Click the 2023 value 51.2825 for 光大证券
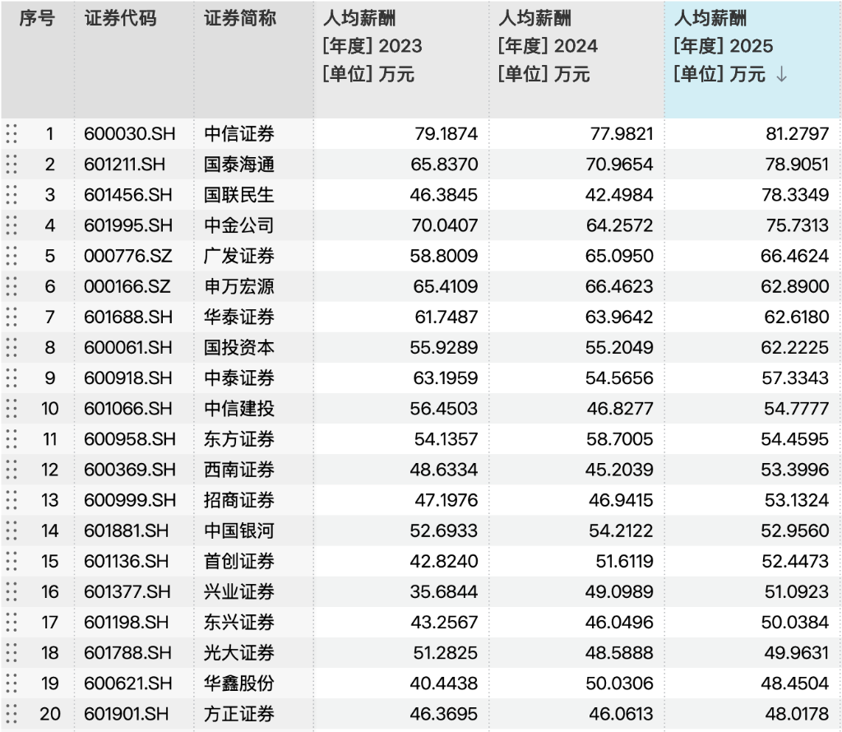The height and width of the screenshot is (732, 842). click(x=446, y=653)
